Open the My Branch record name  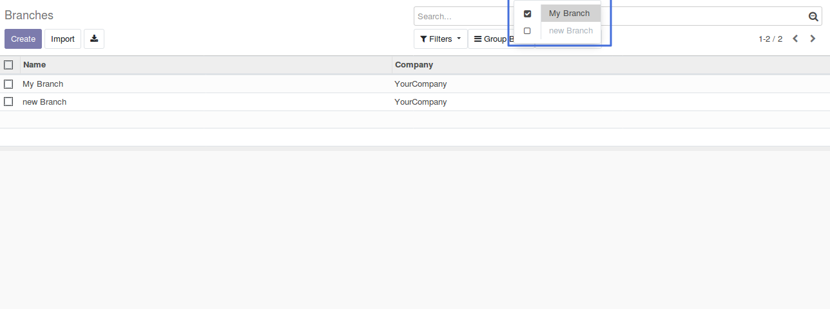(x=43, y=84)
